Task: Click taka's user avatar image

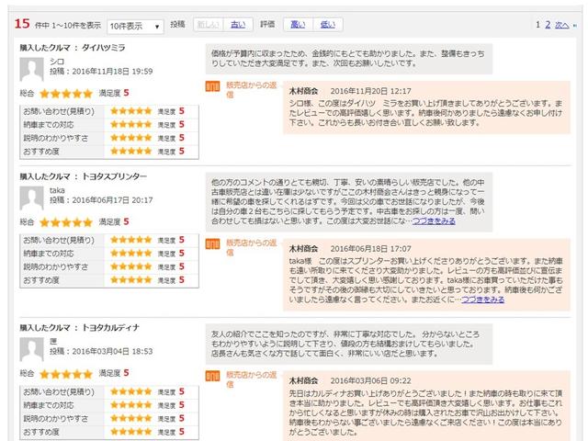Action: (31, 198)
